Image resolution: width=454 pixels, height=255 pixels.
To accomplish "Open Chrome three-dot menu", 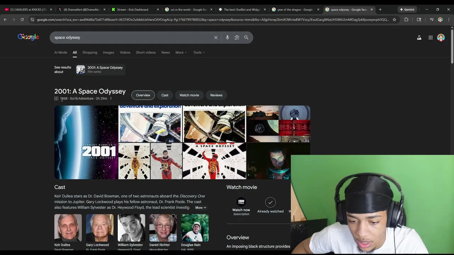I will tap(449, 20).
